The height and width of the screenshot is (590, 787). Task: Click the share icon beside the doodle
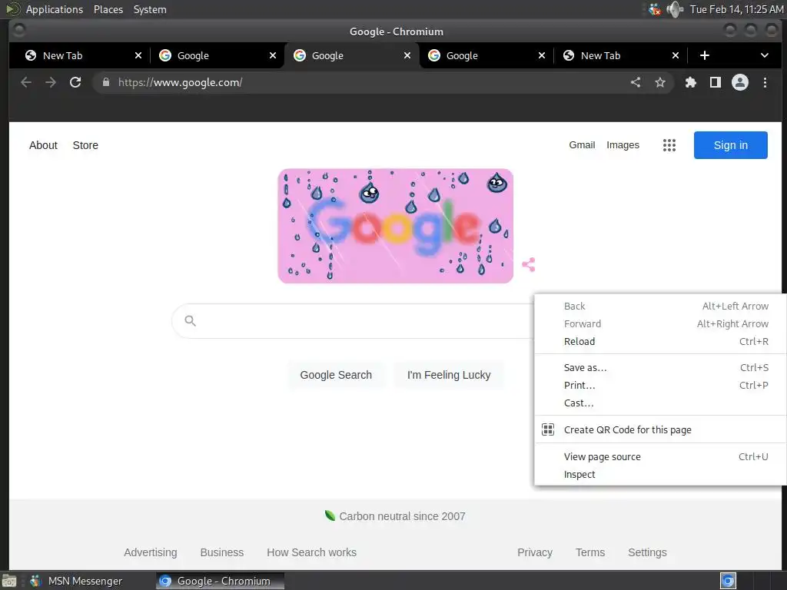click(x=529, y=264)
